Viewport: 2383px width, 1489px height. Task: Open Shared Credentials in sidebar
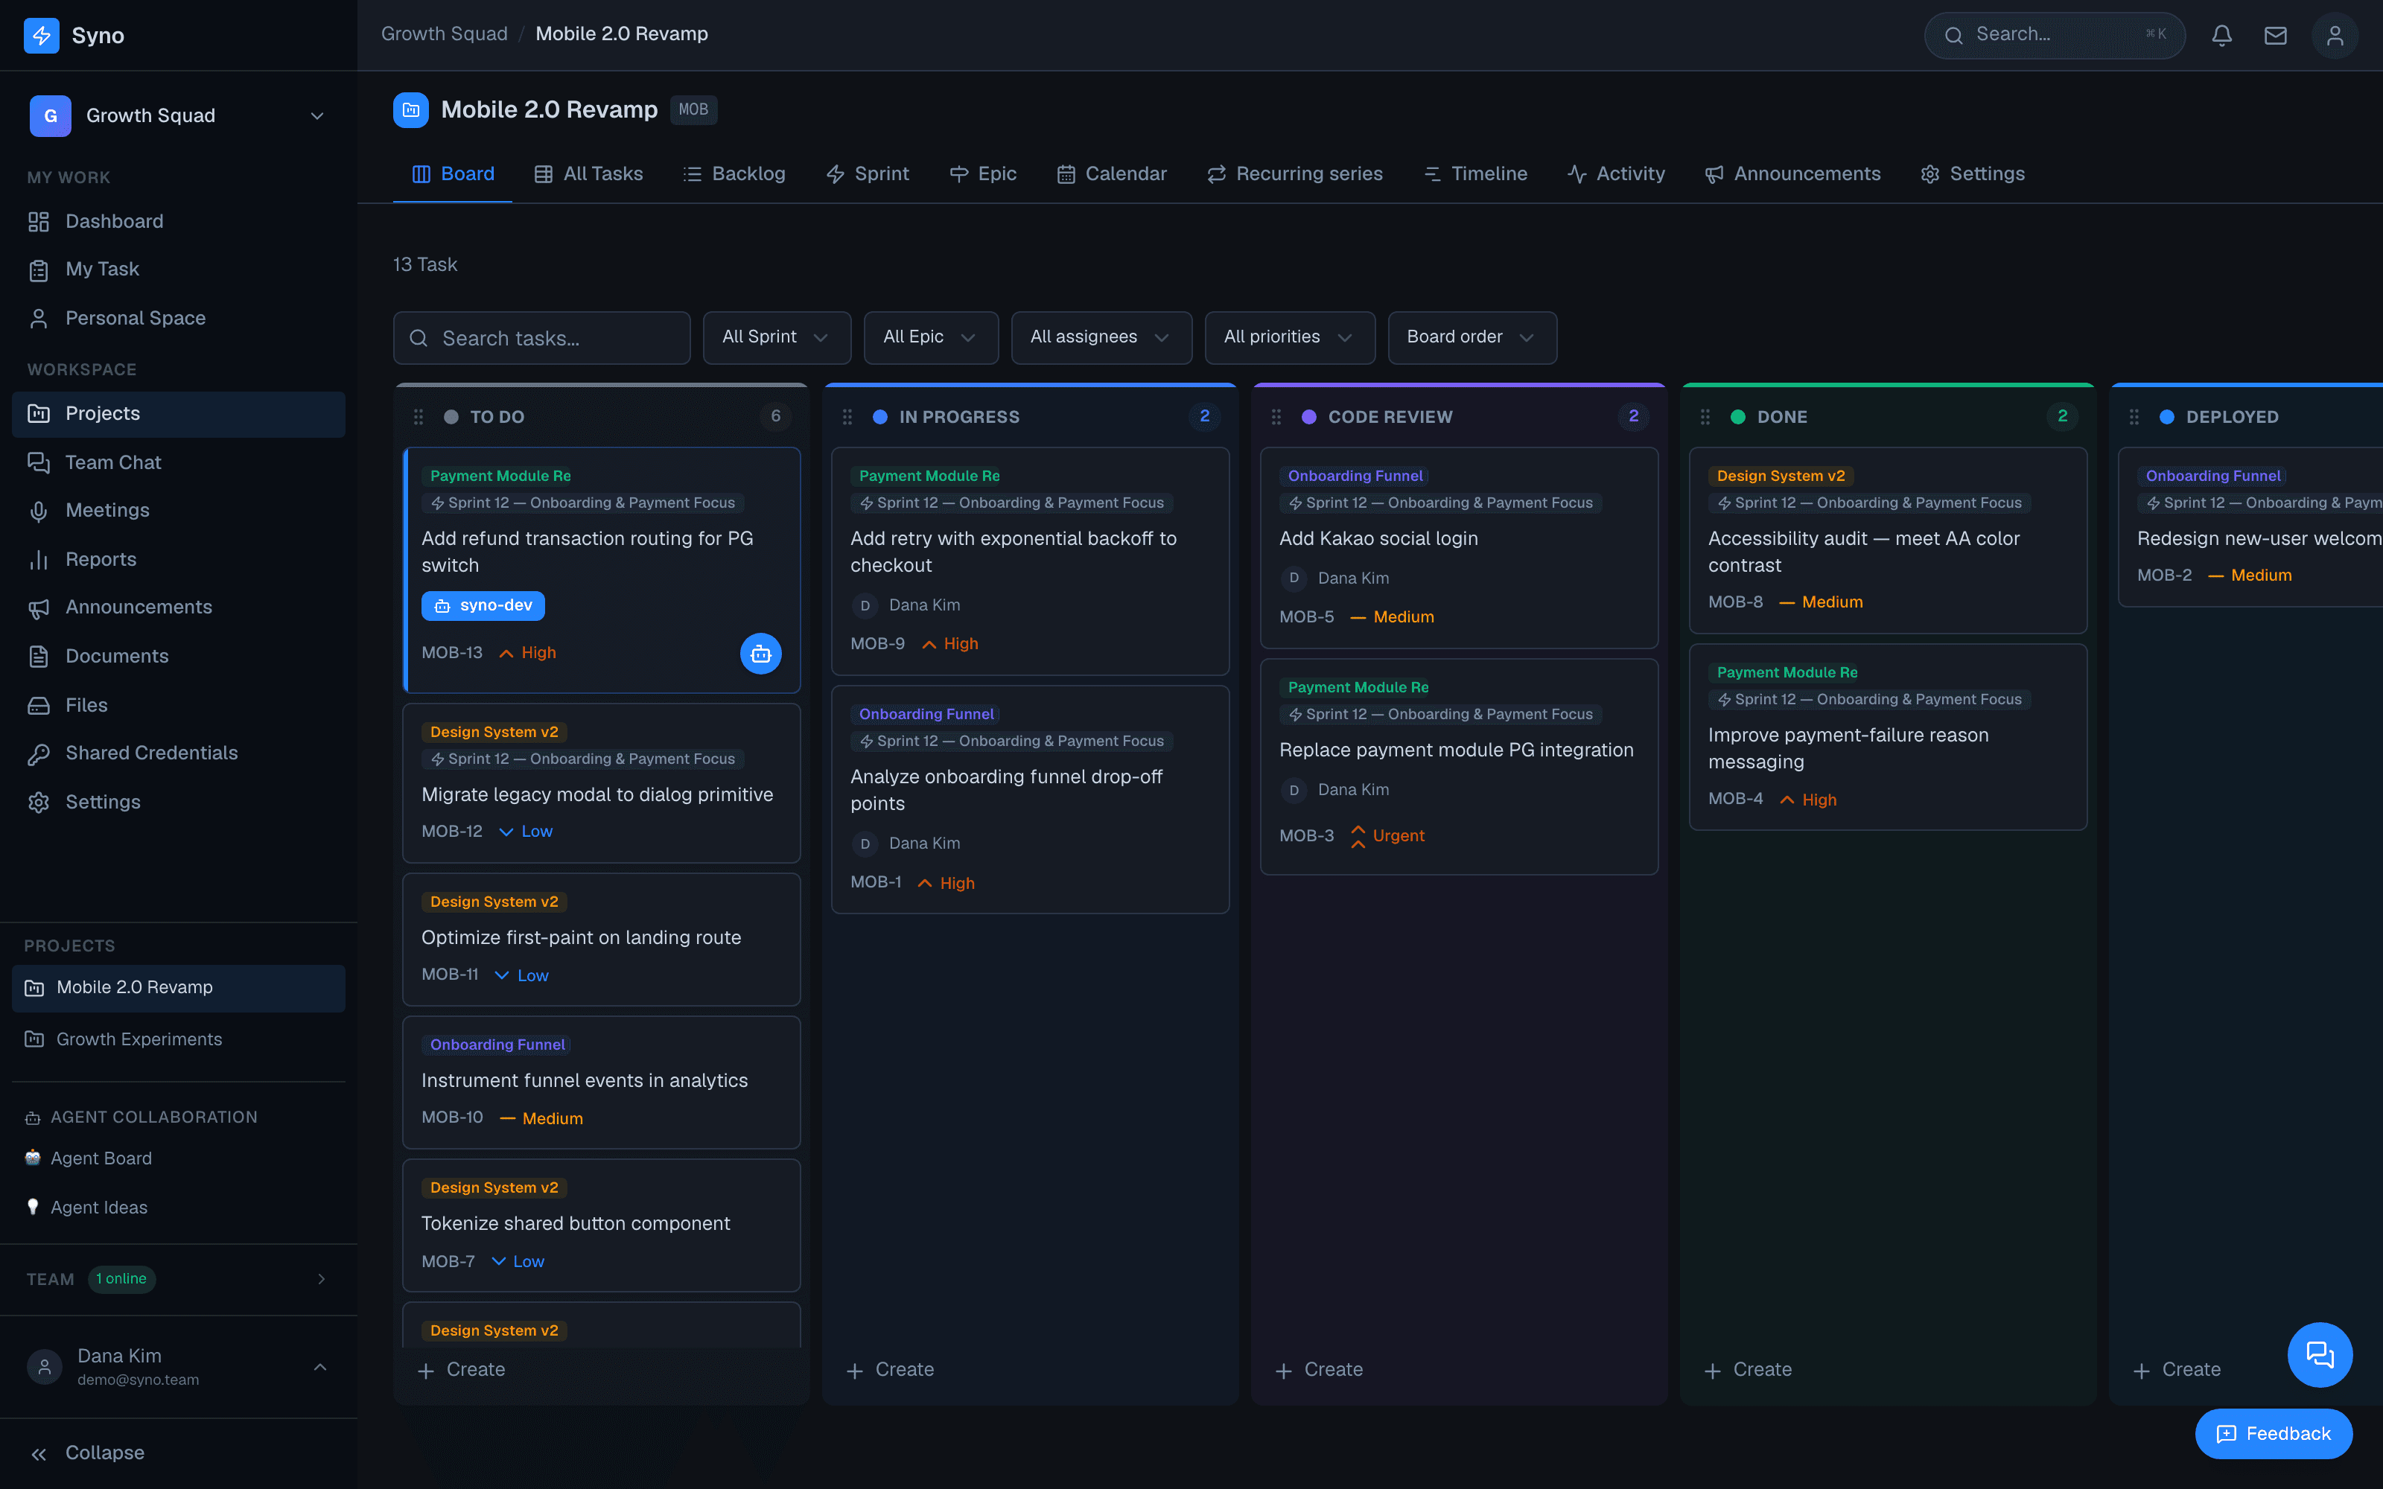tap(178, 753)
